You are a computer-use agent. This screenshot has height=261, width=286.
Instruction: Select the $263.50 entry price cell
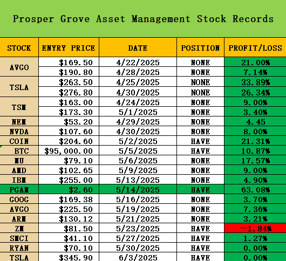(69, 81)
